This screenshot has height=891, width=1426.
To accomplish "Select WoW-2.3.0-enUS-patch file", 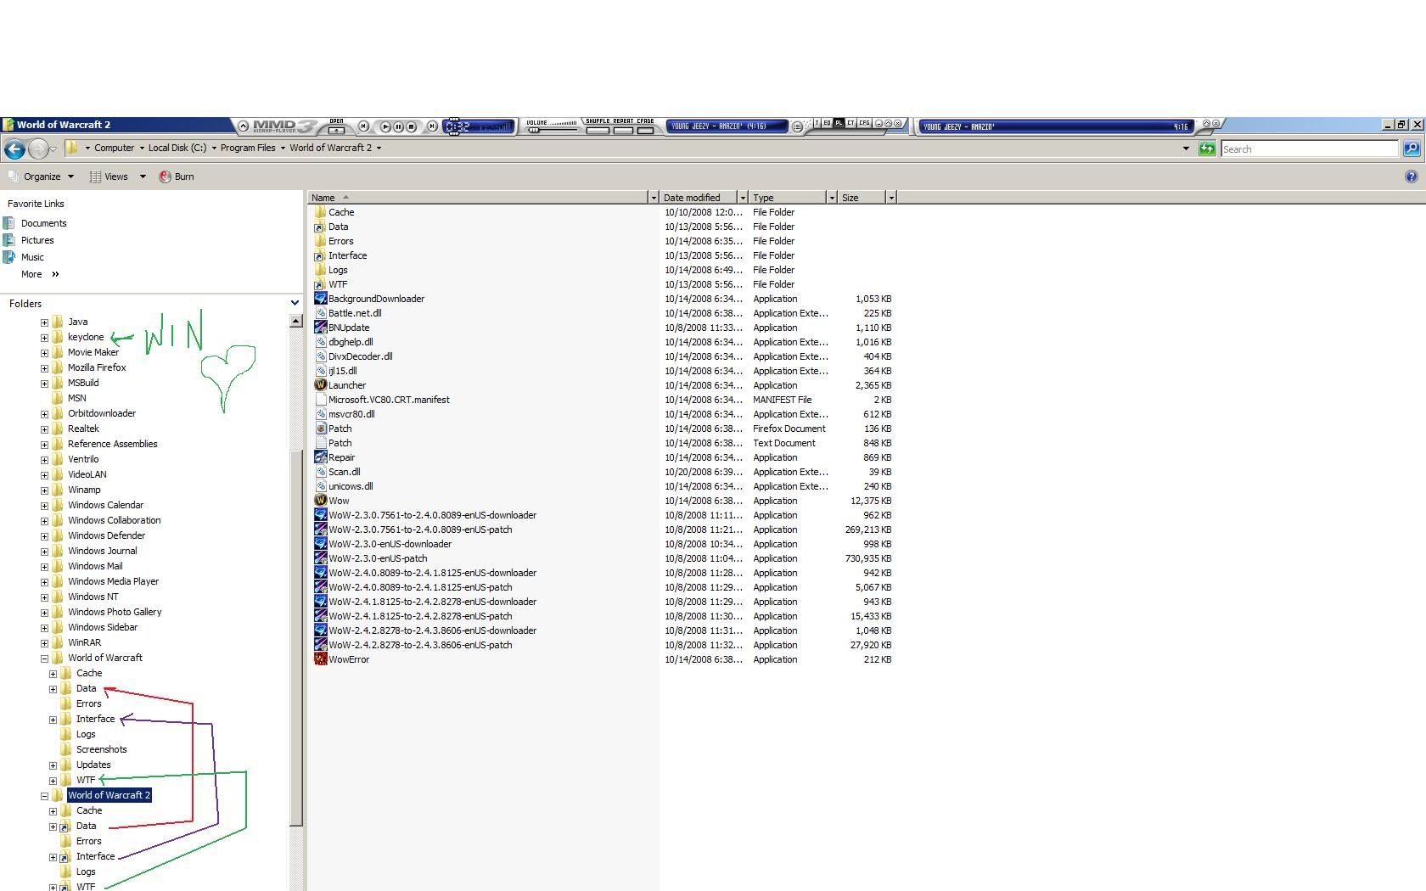I will (378, 558).
